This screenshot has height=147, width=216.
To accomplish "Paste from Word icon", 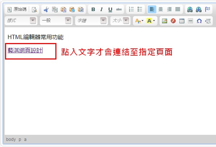I will point(81,9).
